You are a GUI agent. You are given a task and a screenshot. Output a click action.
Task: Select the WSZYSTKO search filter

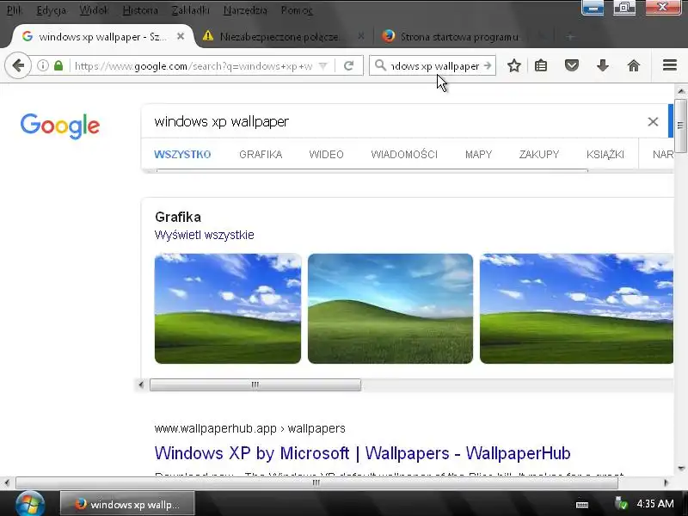(x=182, y=155)
